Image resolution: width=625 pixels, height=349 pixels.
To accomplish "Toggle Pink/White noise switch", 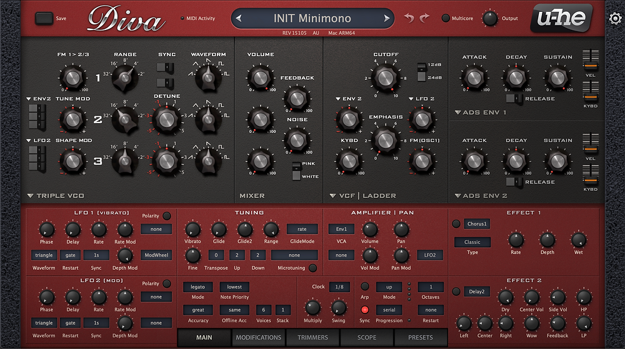I will [296, 170].
